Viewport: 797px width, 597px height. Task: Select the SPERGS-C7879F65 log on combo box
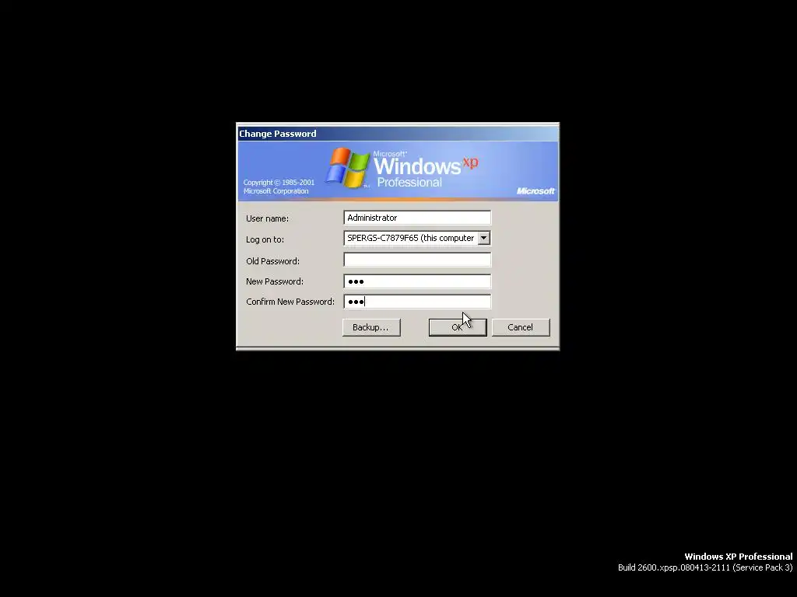click(417, 238)
